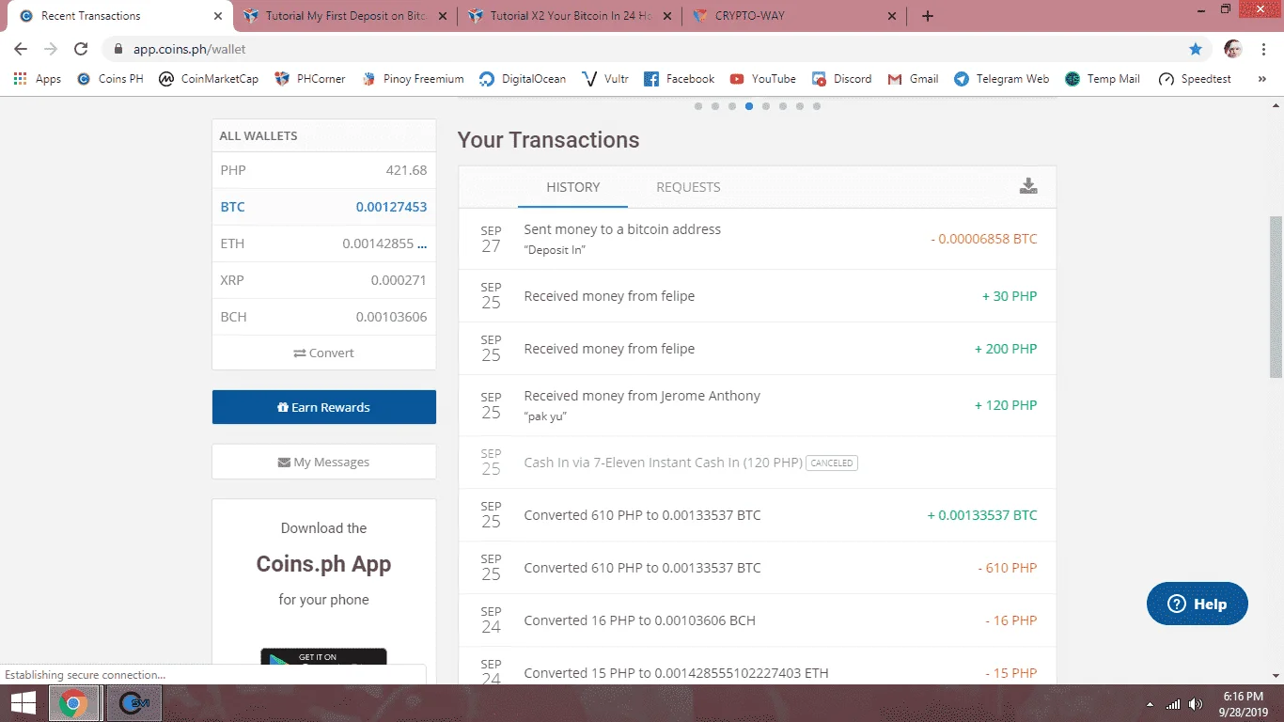
Task: Open PHCorner bookmark
Action: [310, 79]
